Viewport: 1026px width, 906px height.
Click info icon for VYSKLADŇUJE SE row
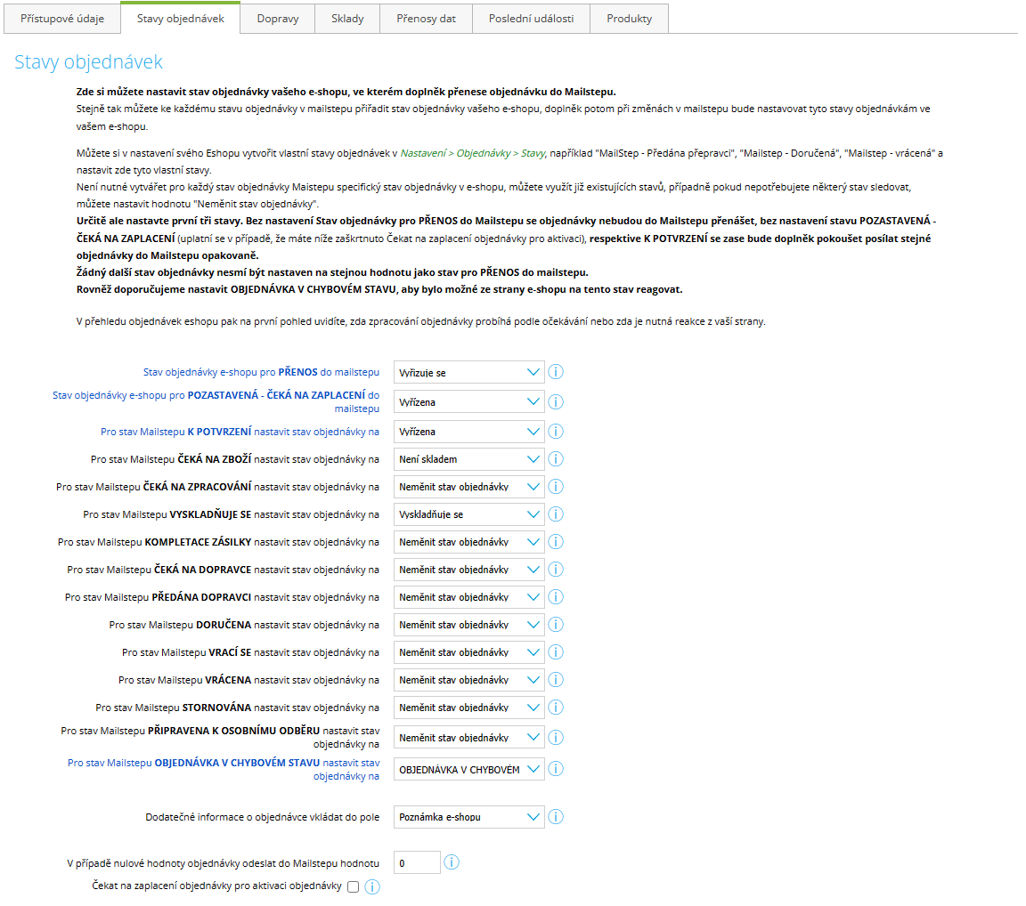(556, 514)
